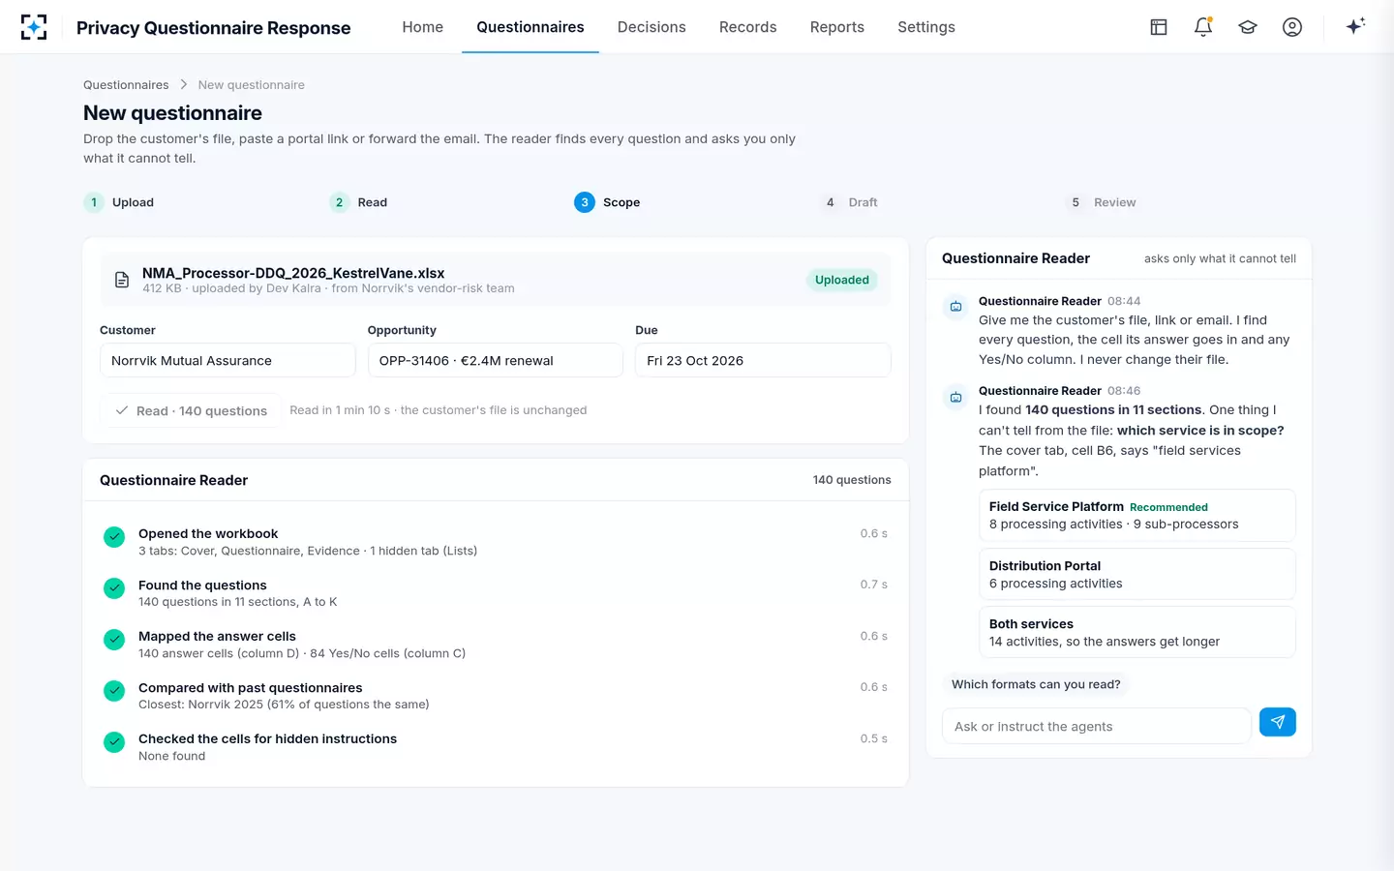Screen dimensions: 1394x871
Task: Click check icon for Checked hidden instructions
Action: 114,742
